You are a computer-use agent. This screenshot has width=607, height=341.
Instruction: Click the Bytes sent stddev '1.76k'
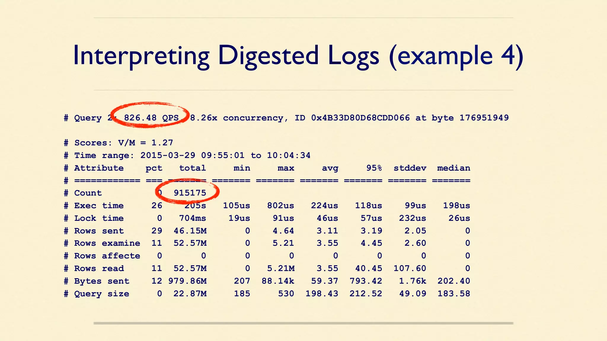(x=413, y=281)
